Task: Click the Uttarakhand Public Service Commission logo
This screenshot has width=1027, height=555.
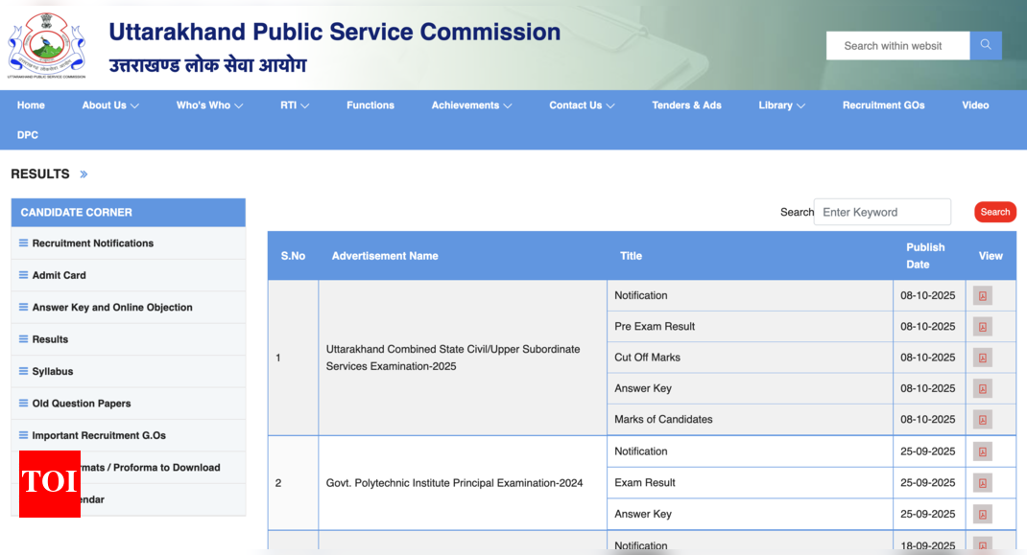Action: coord(46,45)
